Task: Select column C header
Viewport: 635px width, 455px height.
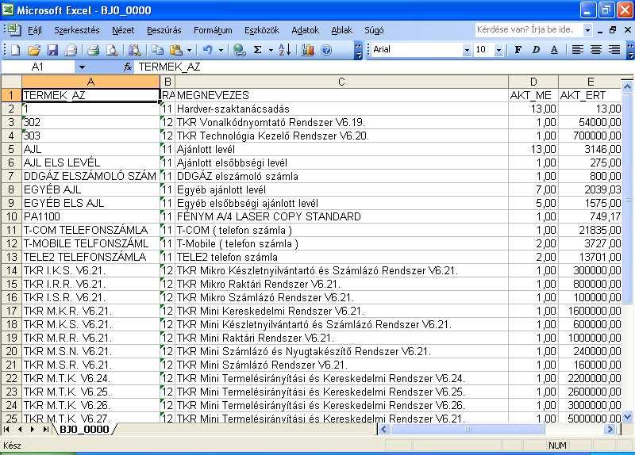Action: tap(341, 82)
